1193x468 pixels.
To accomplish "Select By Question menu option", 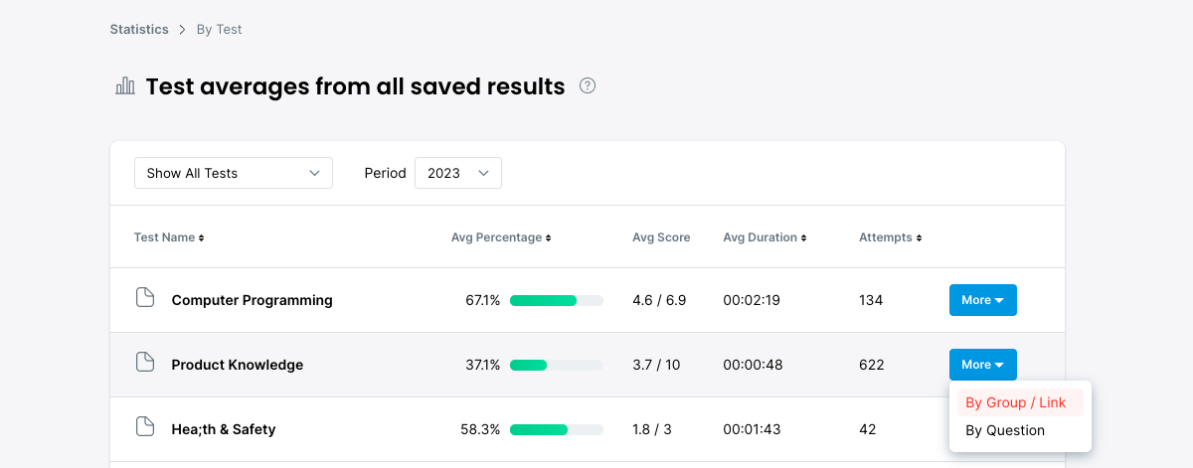I will 1005,430.
